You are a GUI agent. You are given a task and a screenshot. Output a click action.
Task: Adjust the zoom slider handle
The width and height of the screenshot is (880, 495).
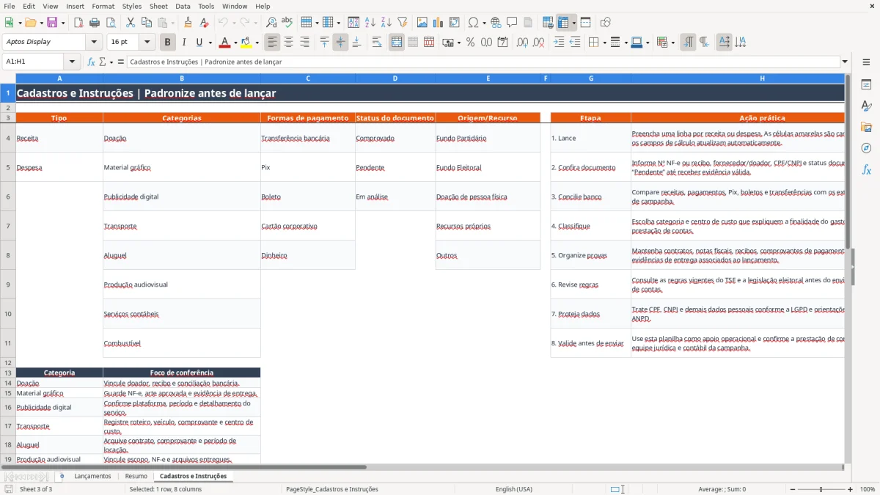[821, 489]
